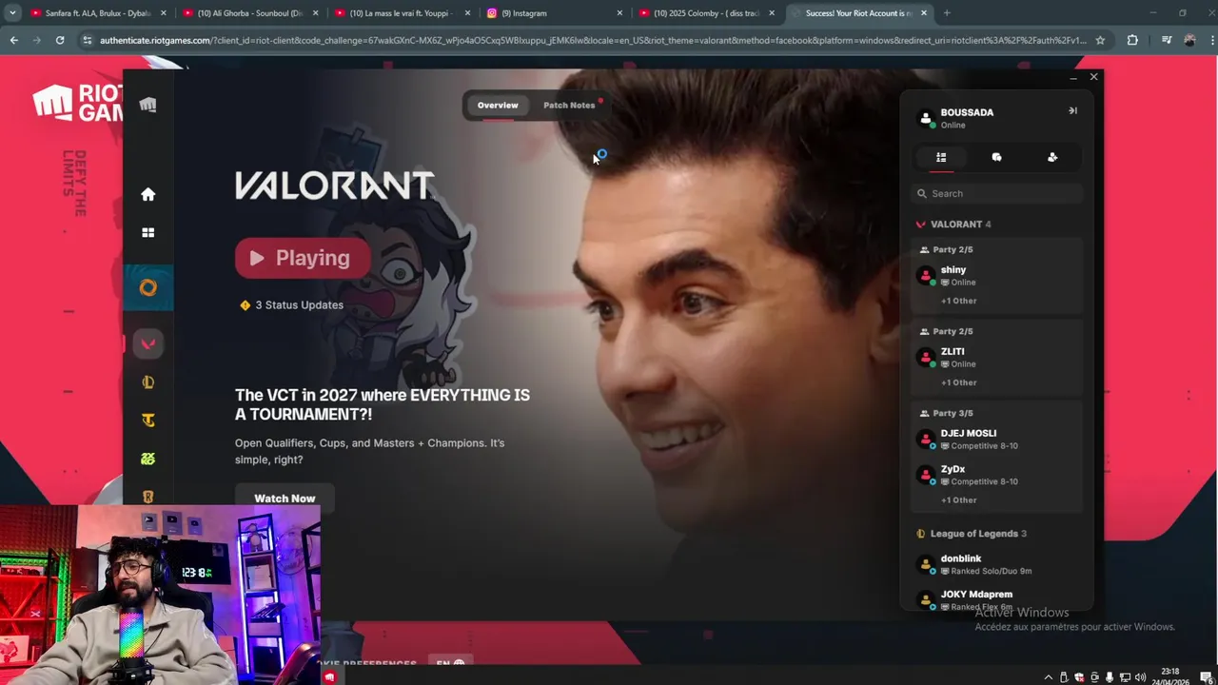The image size is (1218, 685).
Task: Switch to the Overview tab
Action: tap(498, 105)
